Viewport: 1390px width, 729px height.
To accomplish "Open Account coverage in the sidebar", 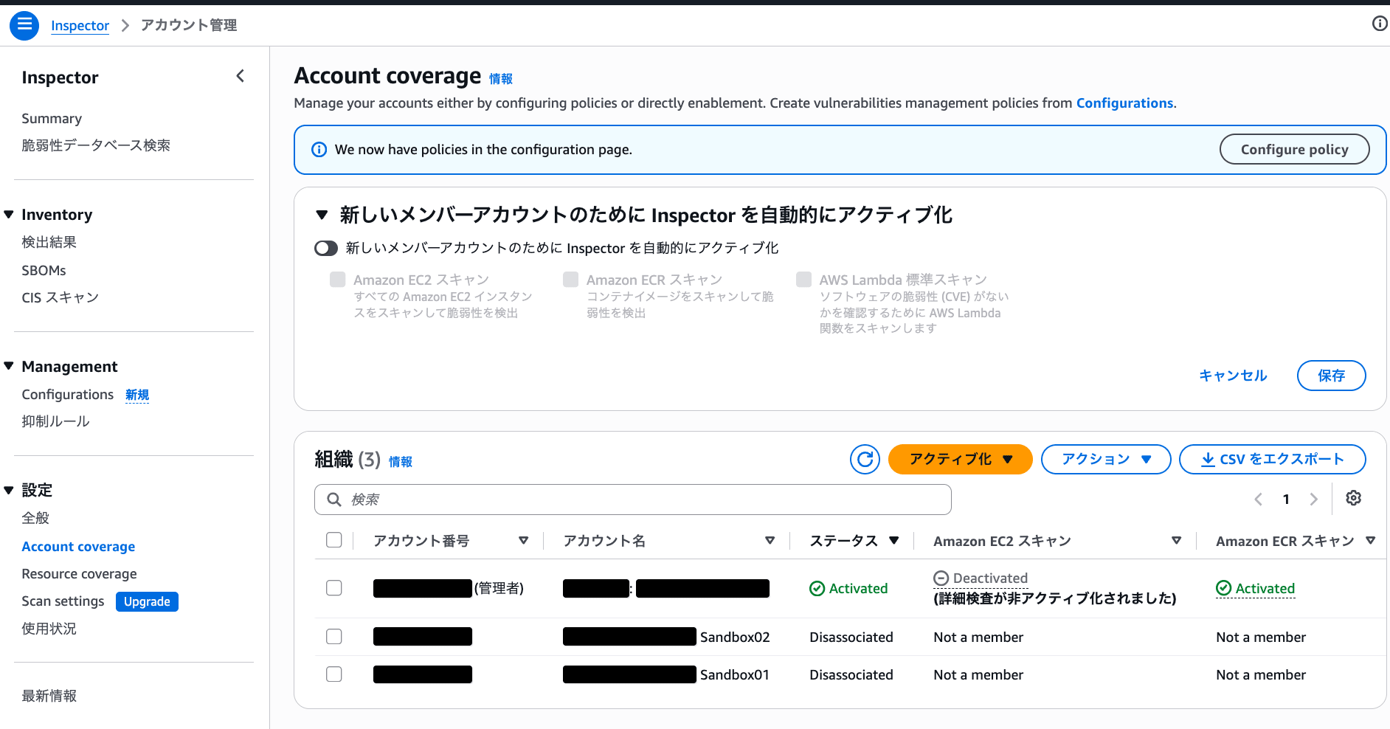I will pos(78,547).
